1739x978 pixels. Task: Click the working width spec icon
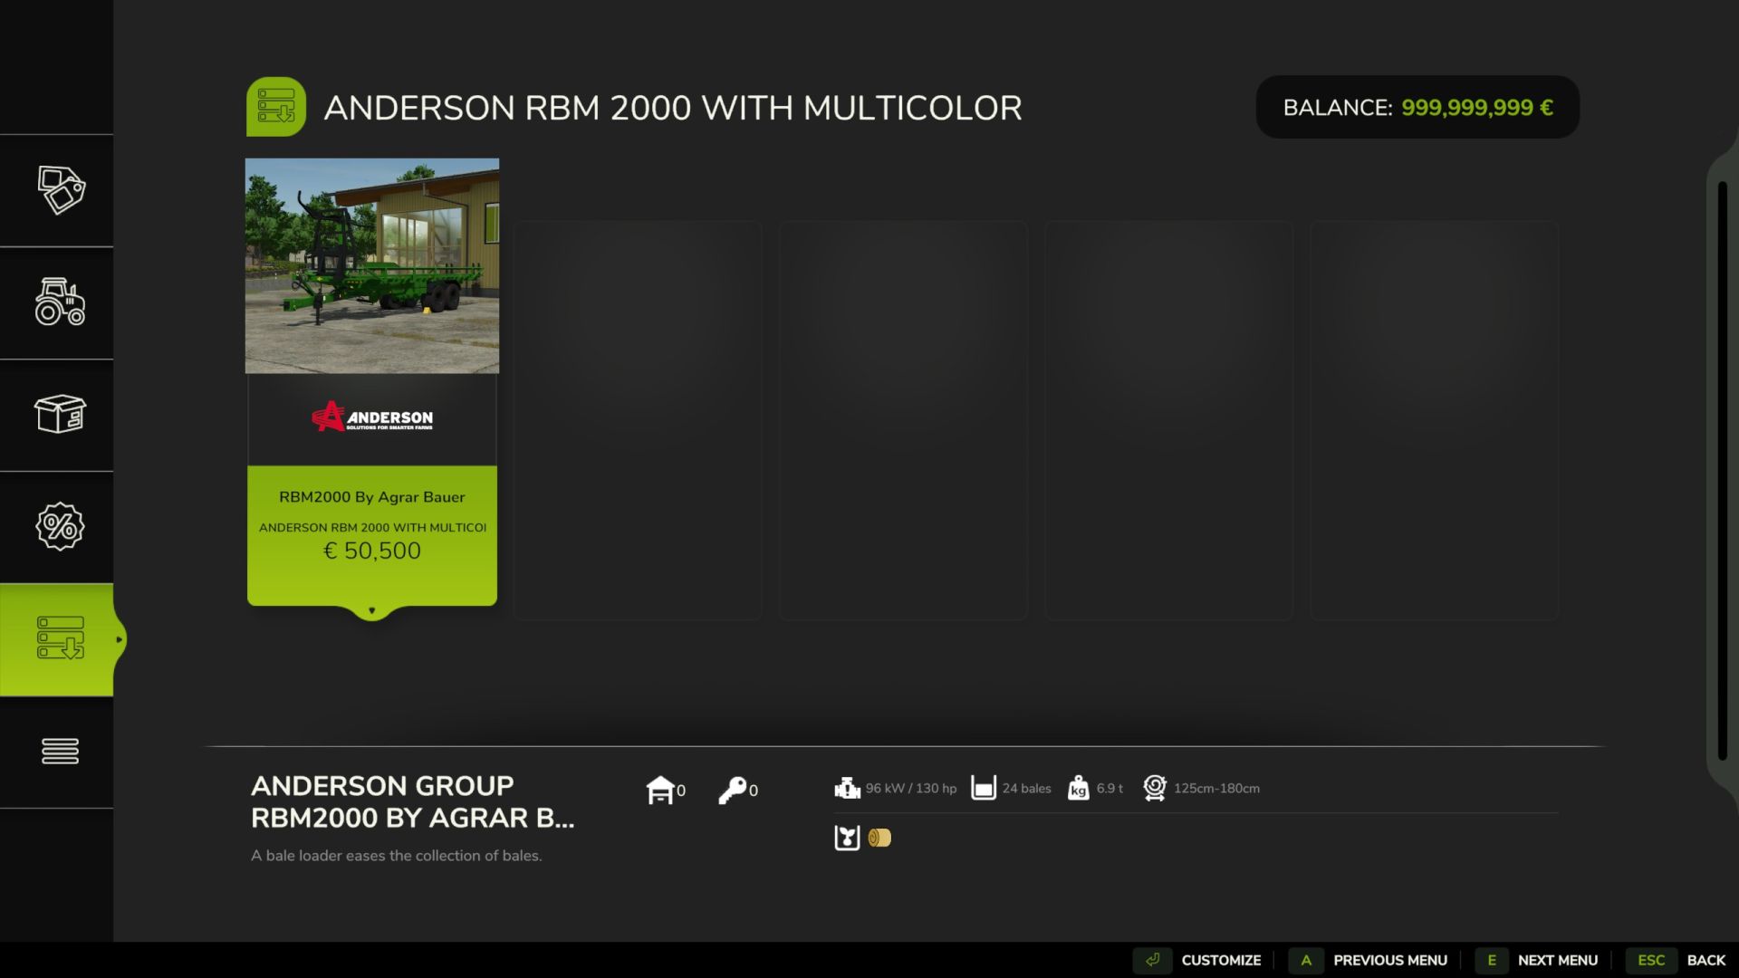click(1154, 788)
